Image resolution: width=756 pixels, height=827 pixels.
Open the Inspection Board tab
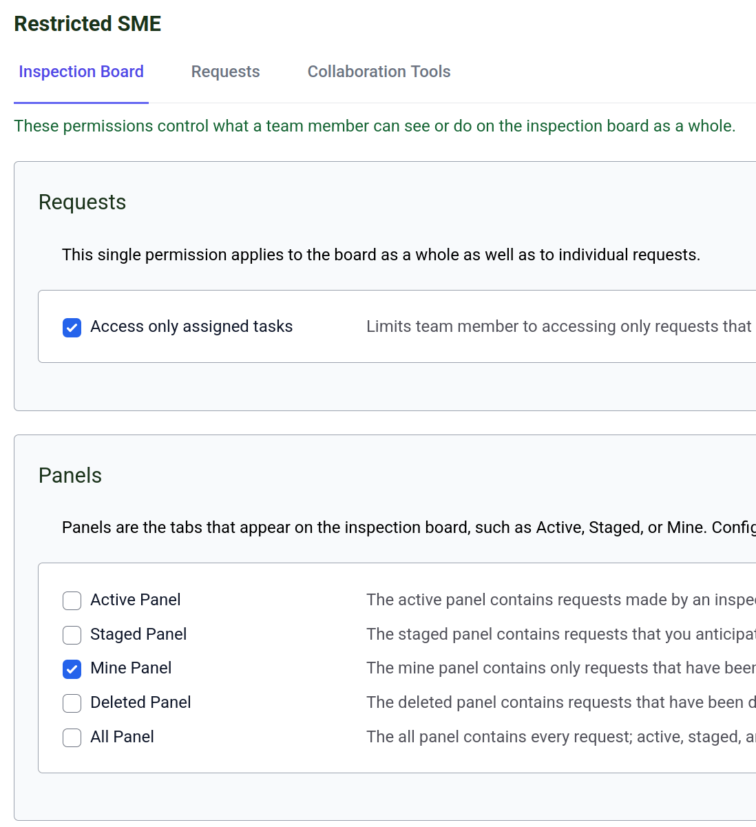tap(81, 72)
